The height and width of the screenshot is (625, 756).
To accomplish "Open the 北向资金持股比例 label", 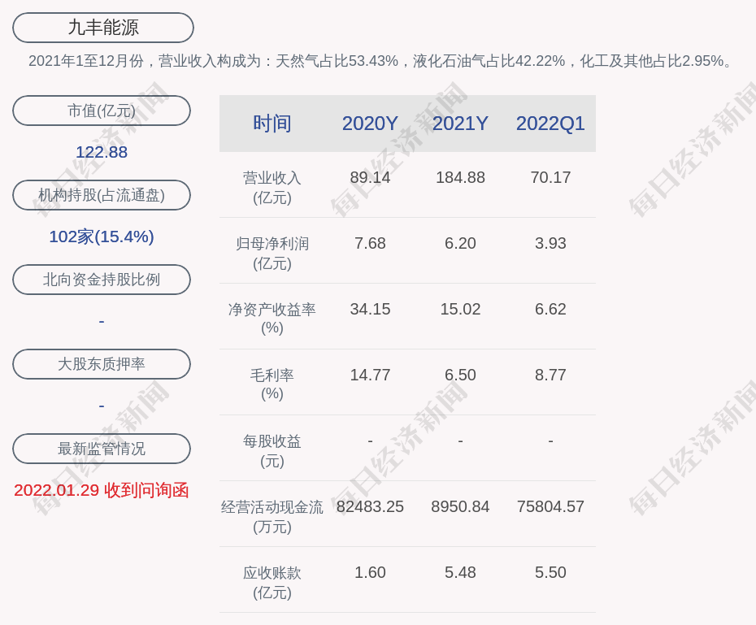I will (102, 280).
